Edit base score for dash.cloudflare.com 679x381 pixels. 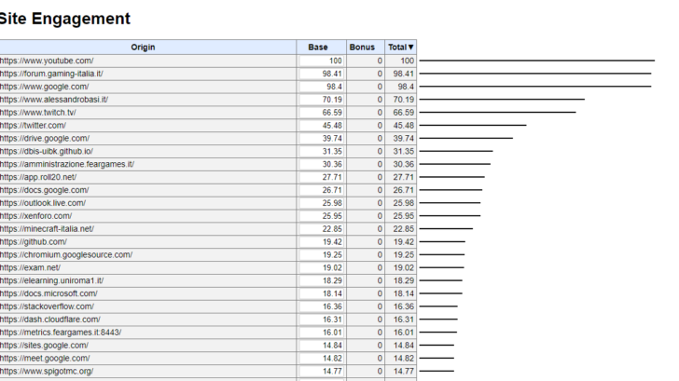tap(321, 320)
